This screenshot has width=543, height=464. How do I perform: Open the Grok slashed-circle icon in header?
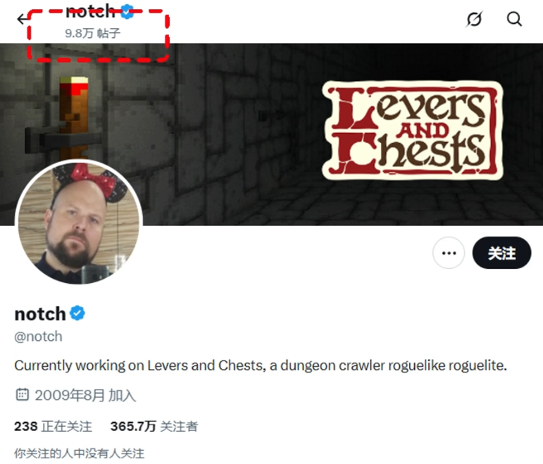(x=474, y=19)
